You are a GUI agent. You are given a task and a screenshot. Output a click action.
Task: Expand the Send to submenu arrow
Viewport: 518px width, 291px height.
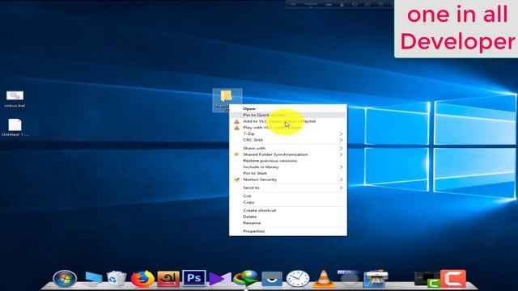[x=341, y=188]
